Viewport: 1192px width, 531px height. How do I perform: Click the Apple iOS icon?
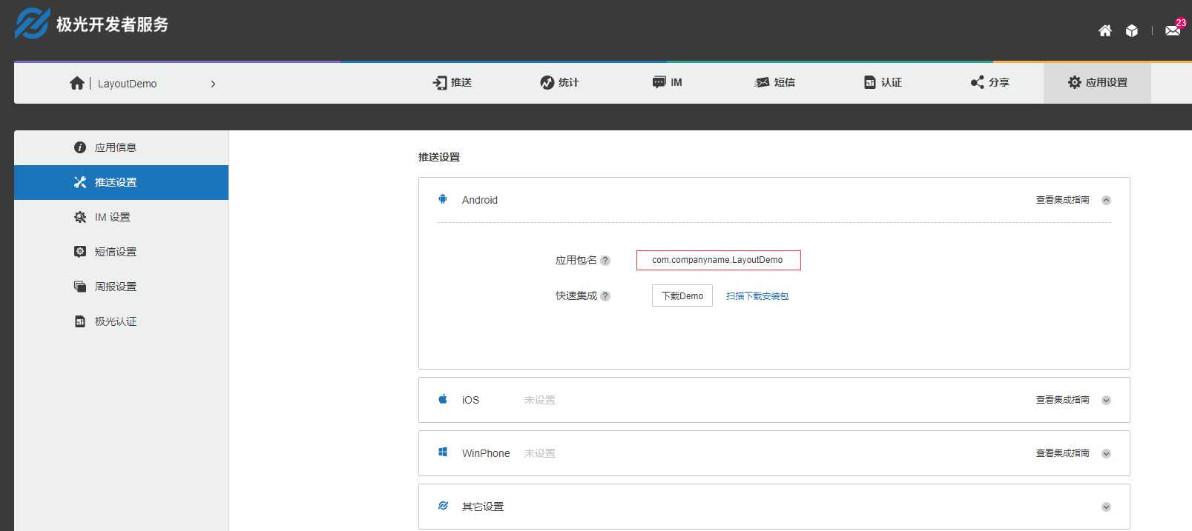(443, 399)
